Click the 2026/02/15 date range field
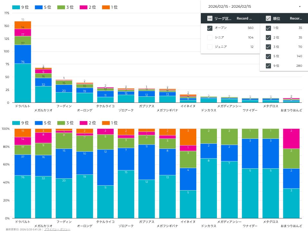308x231 pixels. click(x=229, y=6)
